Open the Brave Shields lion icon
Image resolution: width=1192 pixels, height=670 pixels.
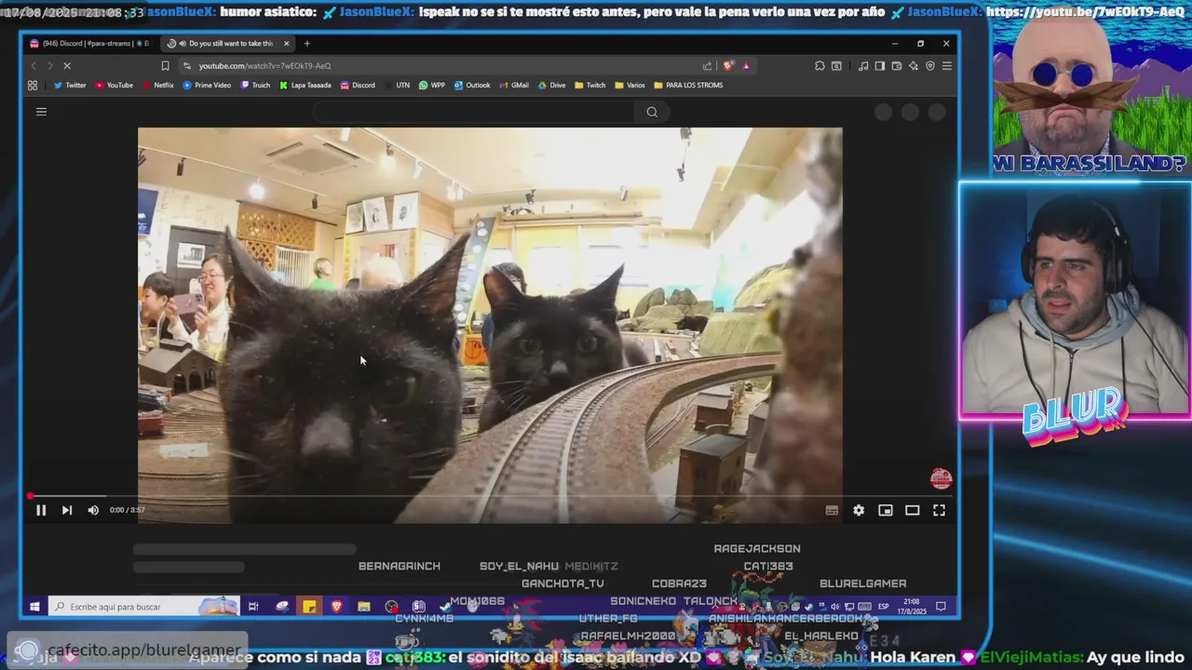[728, 66]
